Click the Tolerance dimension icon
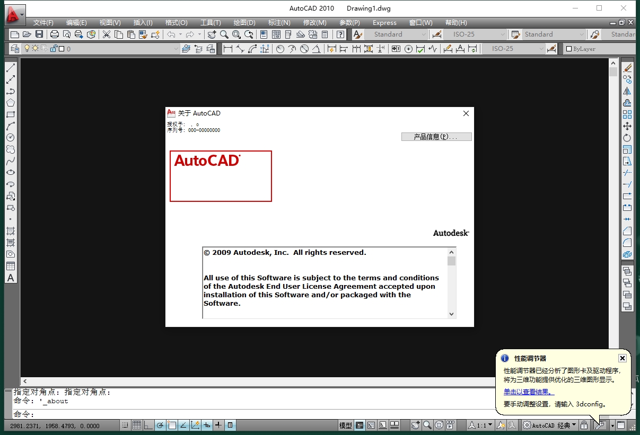The width and height of the screenshot is (640, 435). (396, 49)
